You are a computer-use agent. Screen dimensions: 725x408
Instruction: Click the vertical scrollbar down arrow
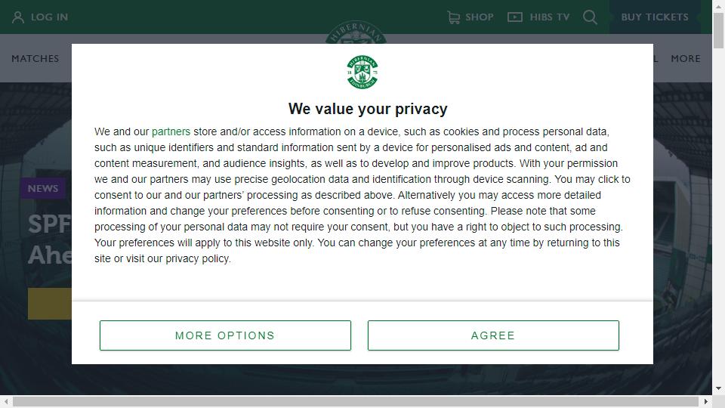718,388
